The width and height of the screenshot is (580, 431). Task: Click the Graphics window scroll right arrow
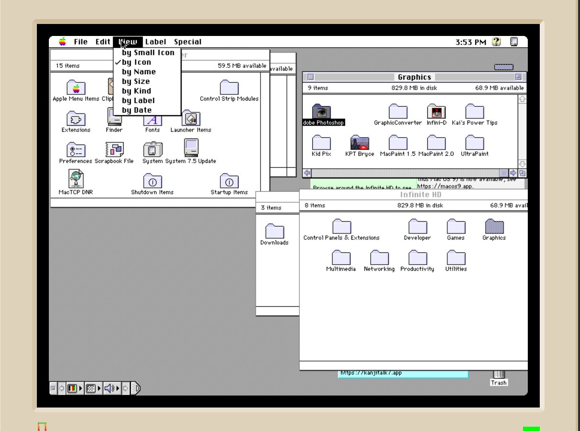click(513, 173)
